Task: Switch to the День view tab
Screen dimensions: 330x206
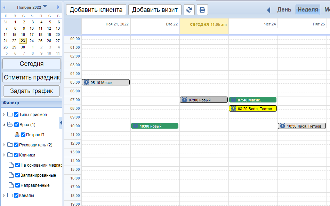Action: 284,10
